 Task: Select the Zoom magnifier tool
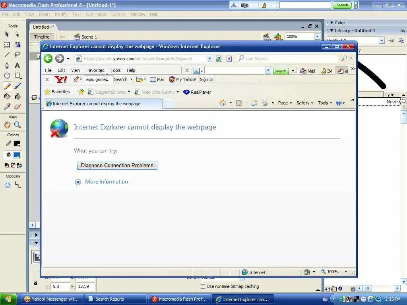tap(17, 125)
